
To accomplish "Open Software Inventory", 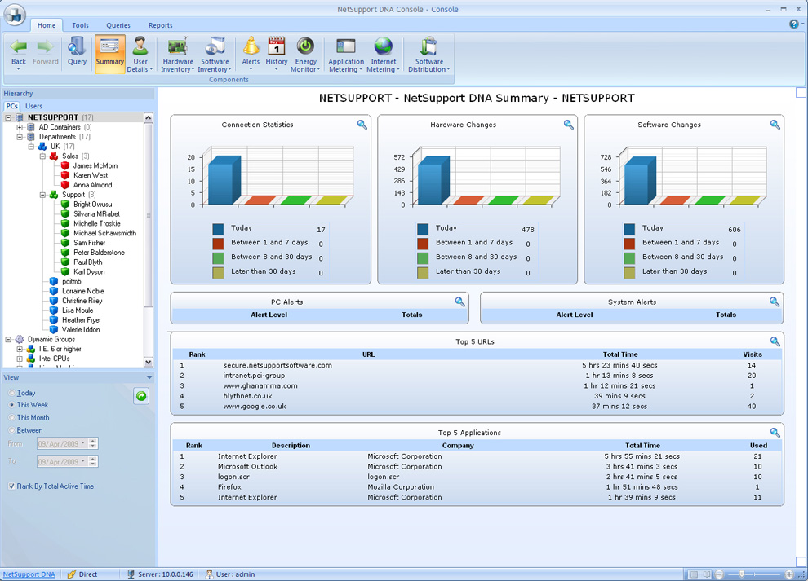I will coord(215,54).
